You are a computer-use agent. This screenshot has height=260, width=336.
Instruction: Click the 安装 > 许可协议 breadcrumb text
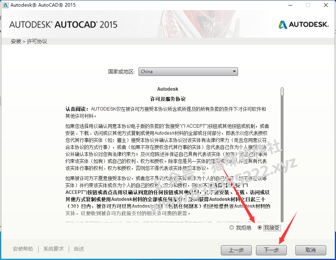tap(29, 41)
